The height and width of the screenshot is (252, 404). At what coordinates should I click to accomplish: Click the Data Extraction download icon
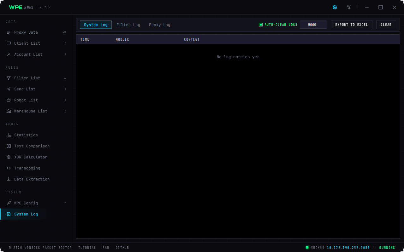coord(9,179)
